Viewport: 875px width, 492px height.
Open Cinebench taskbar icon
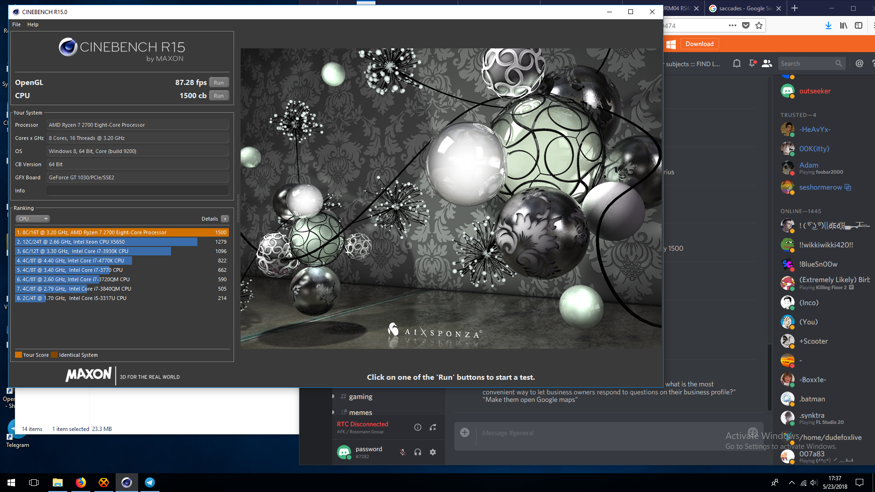click(127, 483)
